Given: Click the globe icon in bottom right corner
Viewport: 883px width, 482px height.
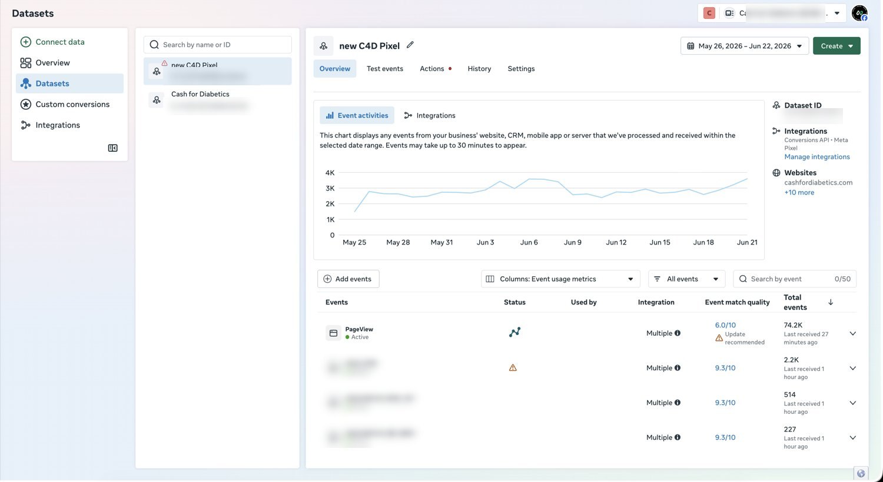Looking at the screenshot, I should 861,474.
